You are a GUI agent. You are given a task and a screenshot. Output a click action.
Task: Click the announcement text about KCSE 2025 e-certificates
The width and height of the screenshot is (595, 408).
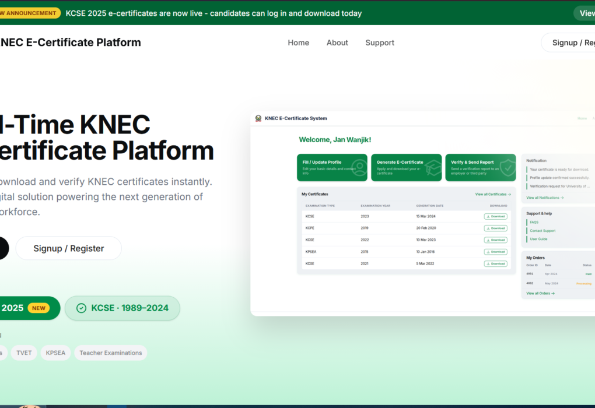[213, 13]
